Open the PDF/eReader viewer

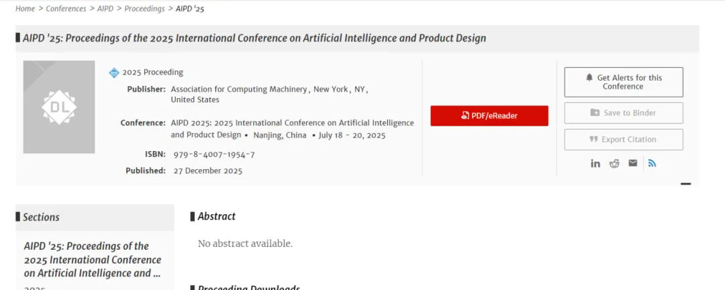pos(489,115)
